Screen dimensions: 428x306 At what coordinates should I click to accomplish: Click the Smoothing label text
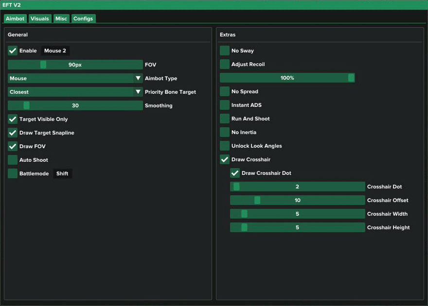159,105
